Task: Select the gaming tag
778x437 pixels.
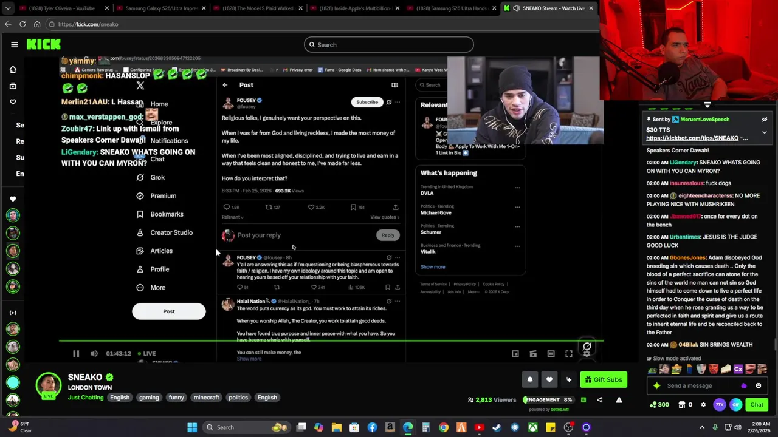Action: tap(149, 398)
